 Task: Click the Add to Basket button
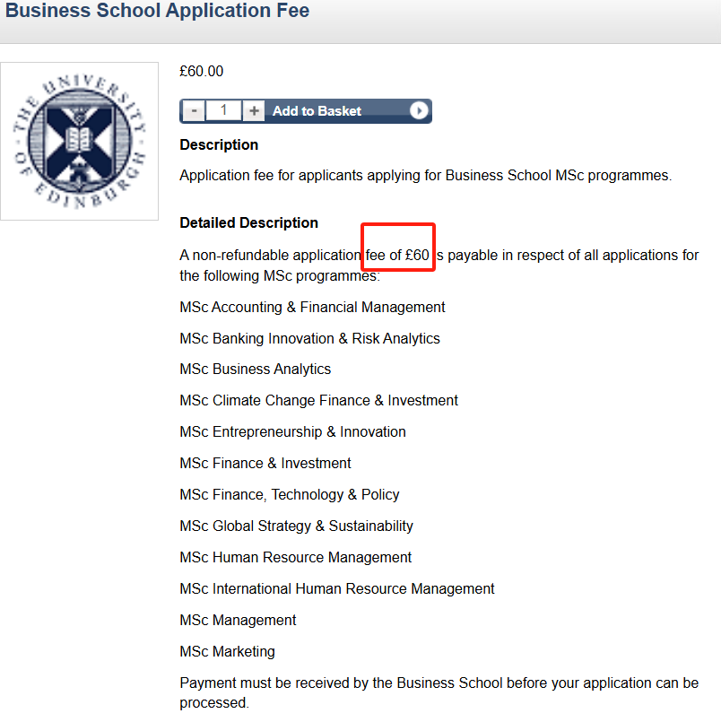(x=317, y=111)
